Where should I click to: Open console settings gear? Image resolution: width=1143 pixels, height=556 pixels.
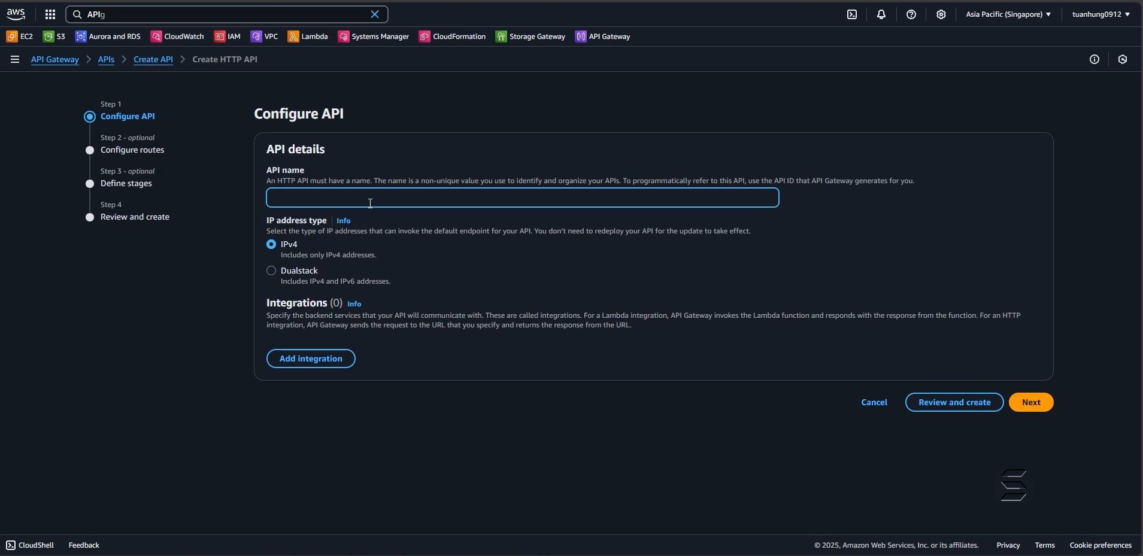click(x=941, y=14)
